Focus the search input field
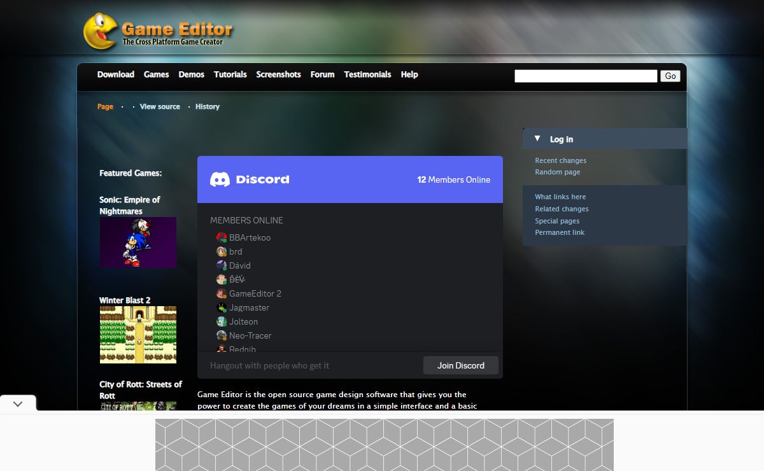 pyautogui.click(x=586, y=76)
